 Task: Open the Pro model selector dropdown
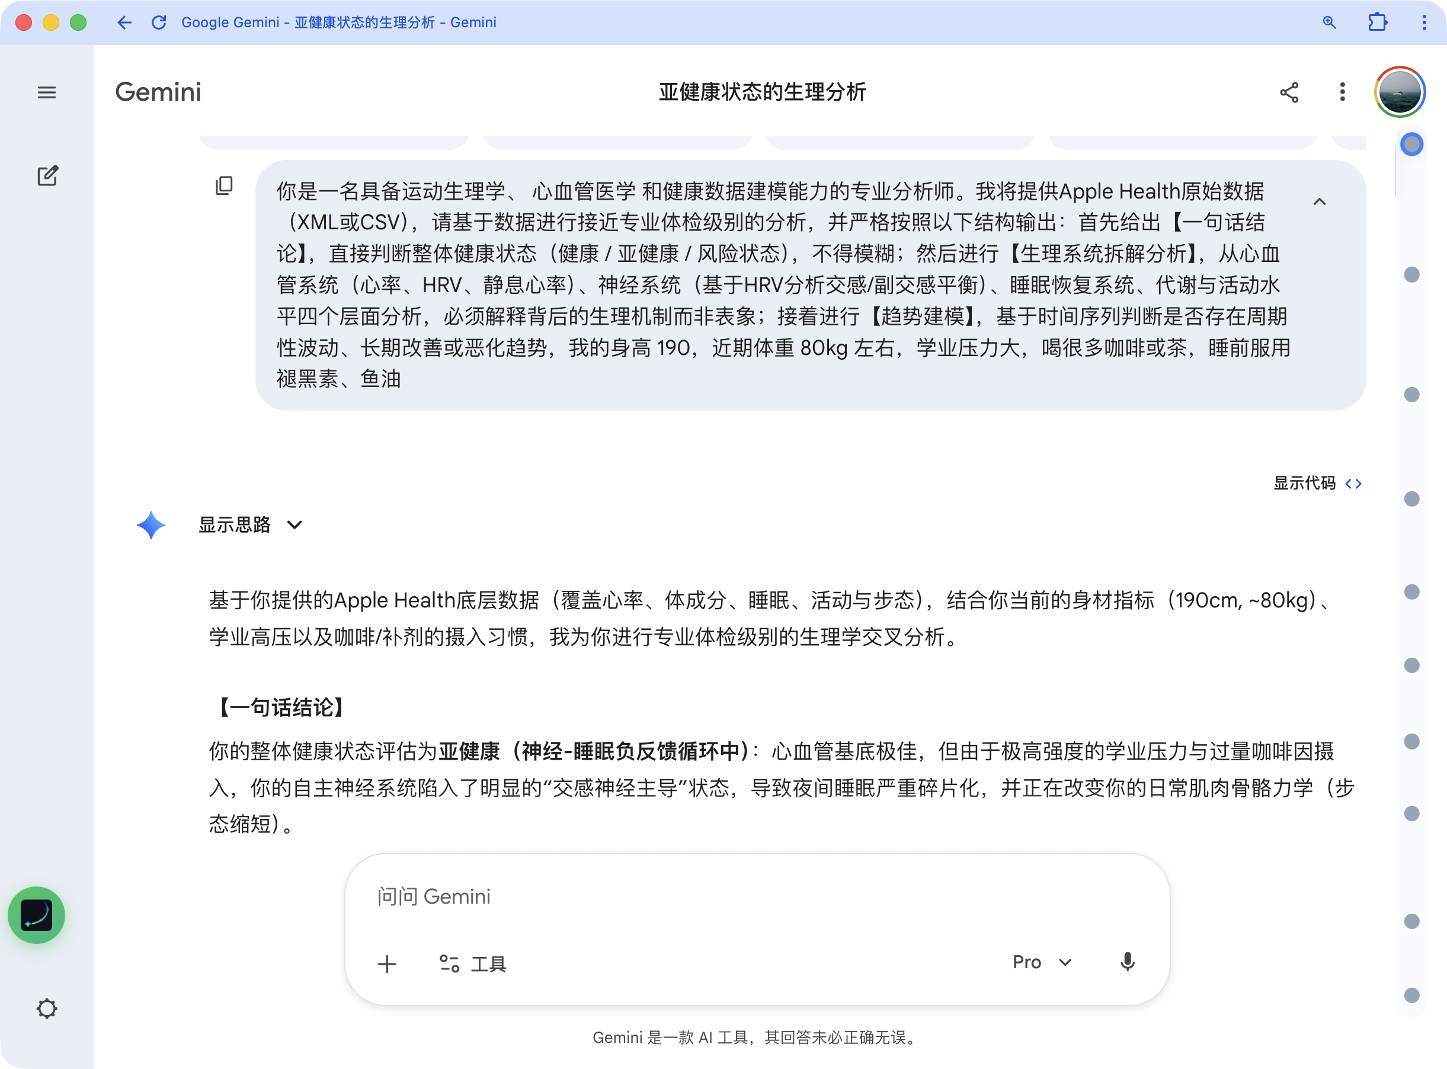tap(1042, 962)
